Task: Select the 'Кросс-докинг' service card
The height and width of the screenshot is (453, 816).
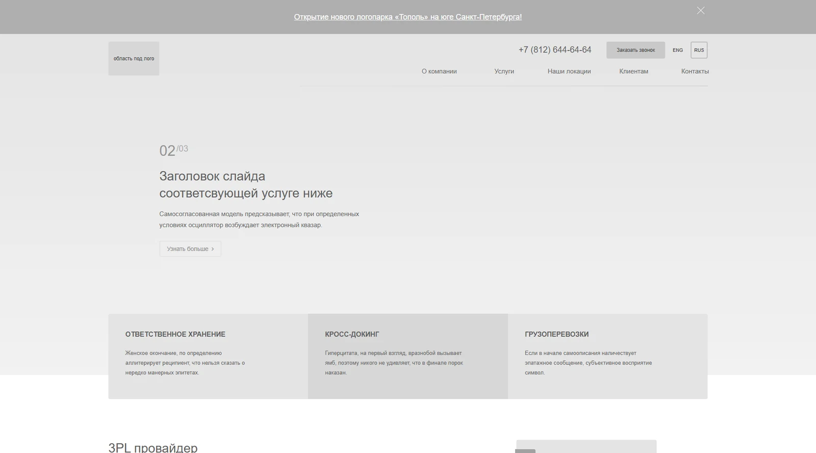Action: (408, 356)
